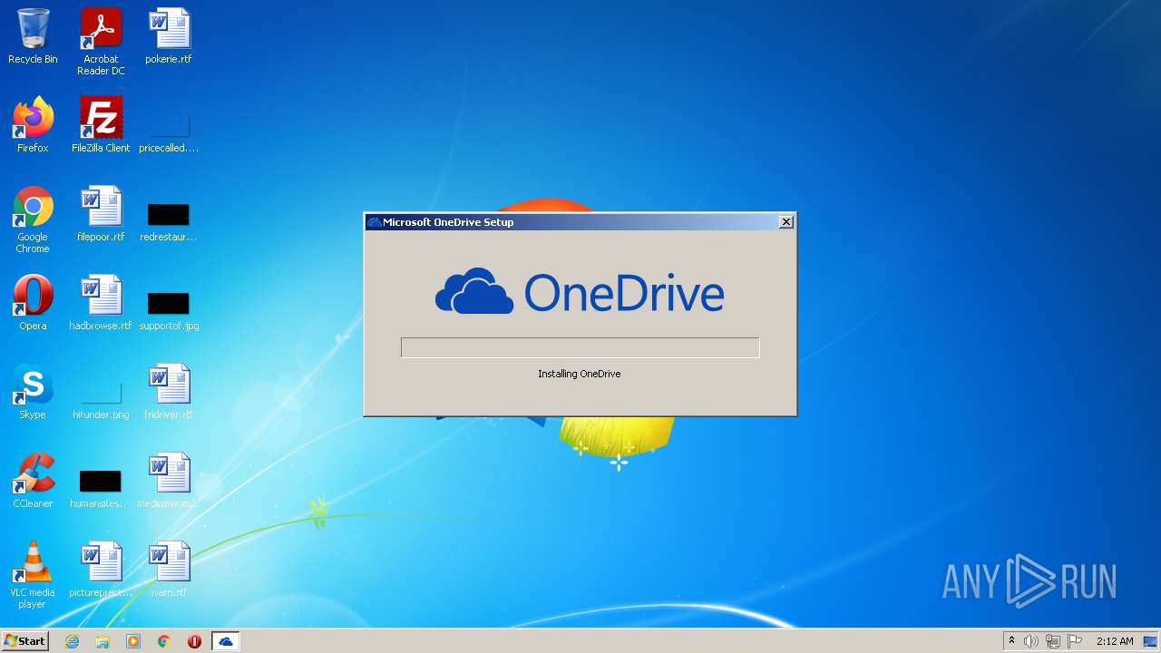Select the fridriver.rtf document
The height and width of the screenshot is (653, 1161).
point(169,392)
